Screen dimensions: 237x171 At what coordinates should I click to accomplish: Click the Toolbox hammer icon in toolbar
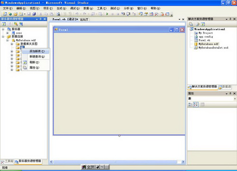(156, 14)
